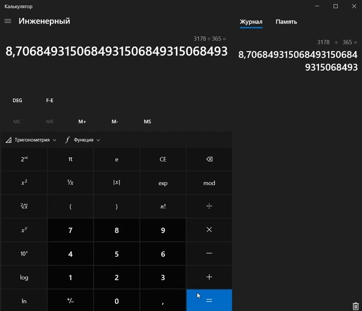
Task: Click the CE clear entry button
Action: tap(163, 159)
